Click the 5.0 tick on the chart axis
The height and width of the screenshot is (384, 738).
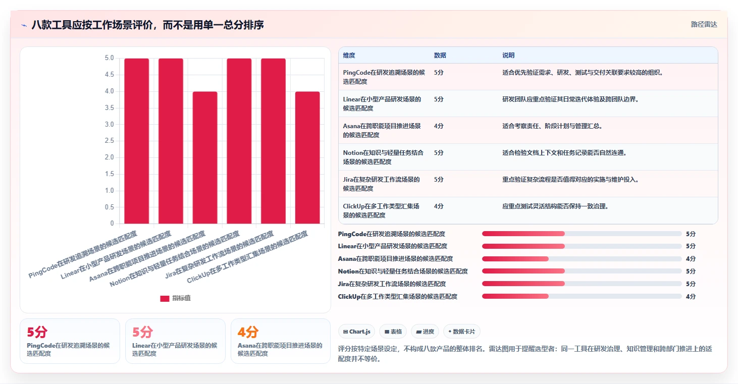click(109, 58)
